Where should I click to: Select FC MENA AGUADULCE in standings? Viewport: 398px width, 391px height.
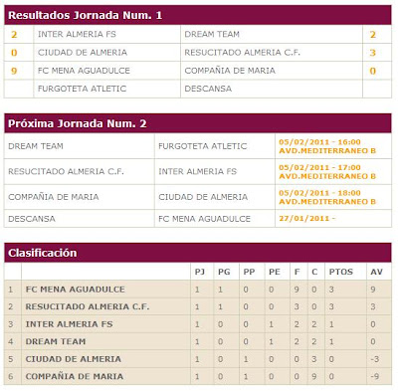click(75, 290)
